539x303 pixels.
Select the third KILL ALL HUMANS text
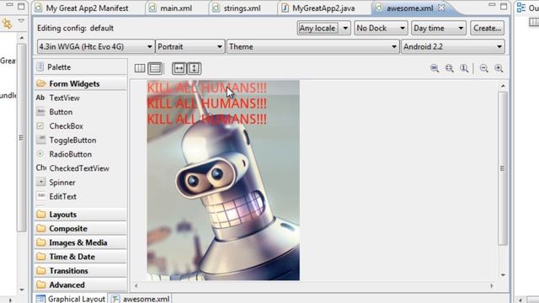tap(207, 120)
